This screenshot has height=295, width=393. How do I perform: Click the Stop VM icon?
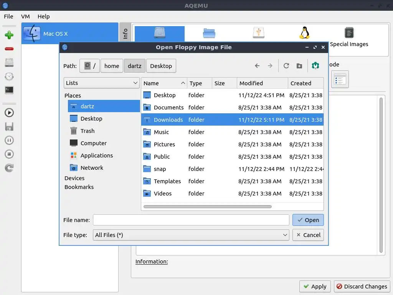(9, 154)
